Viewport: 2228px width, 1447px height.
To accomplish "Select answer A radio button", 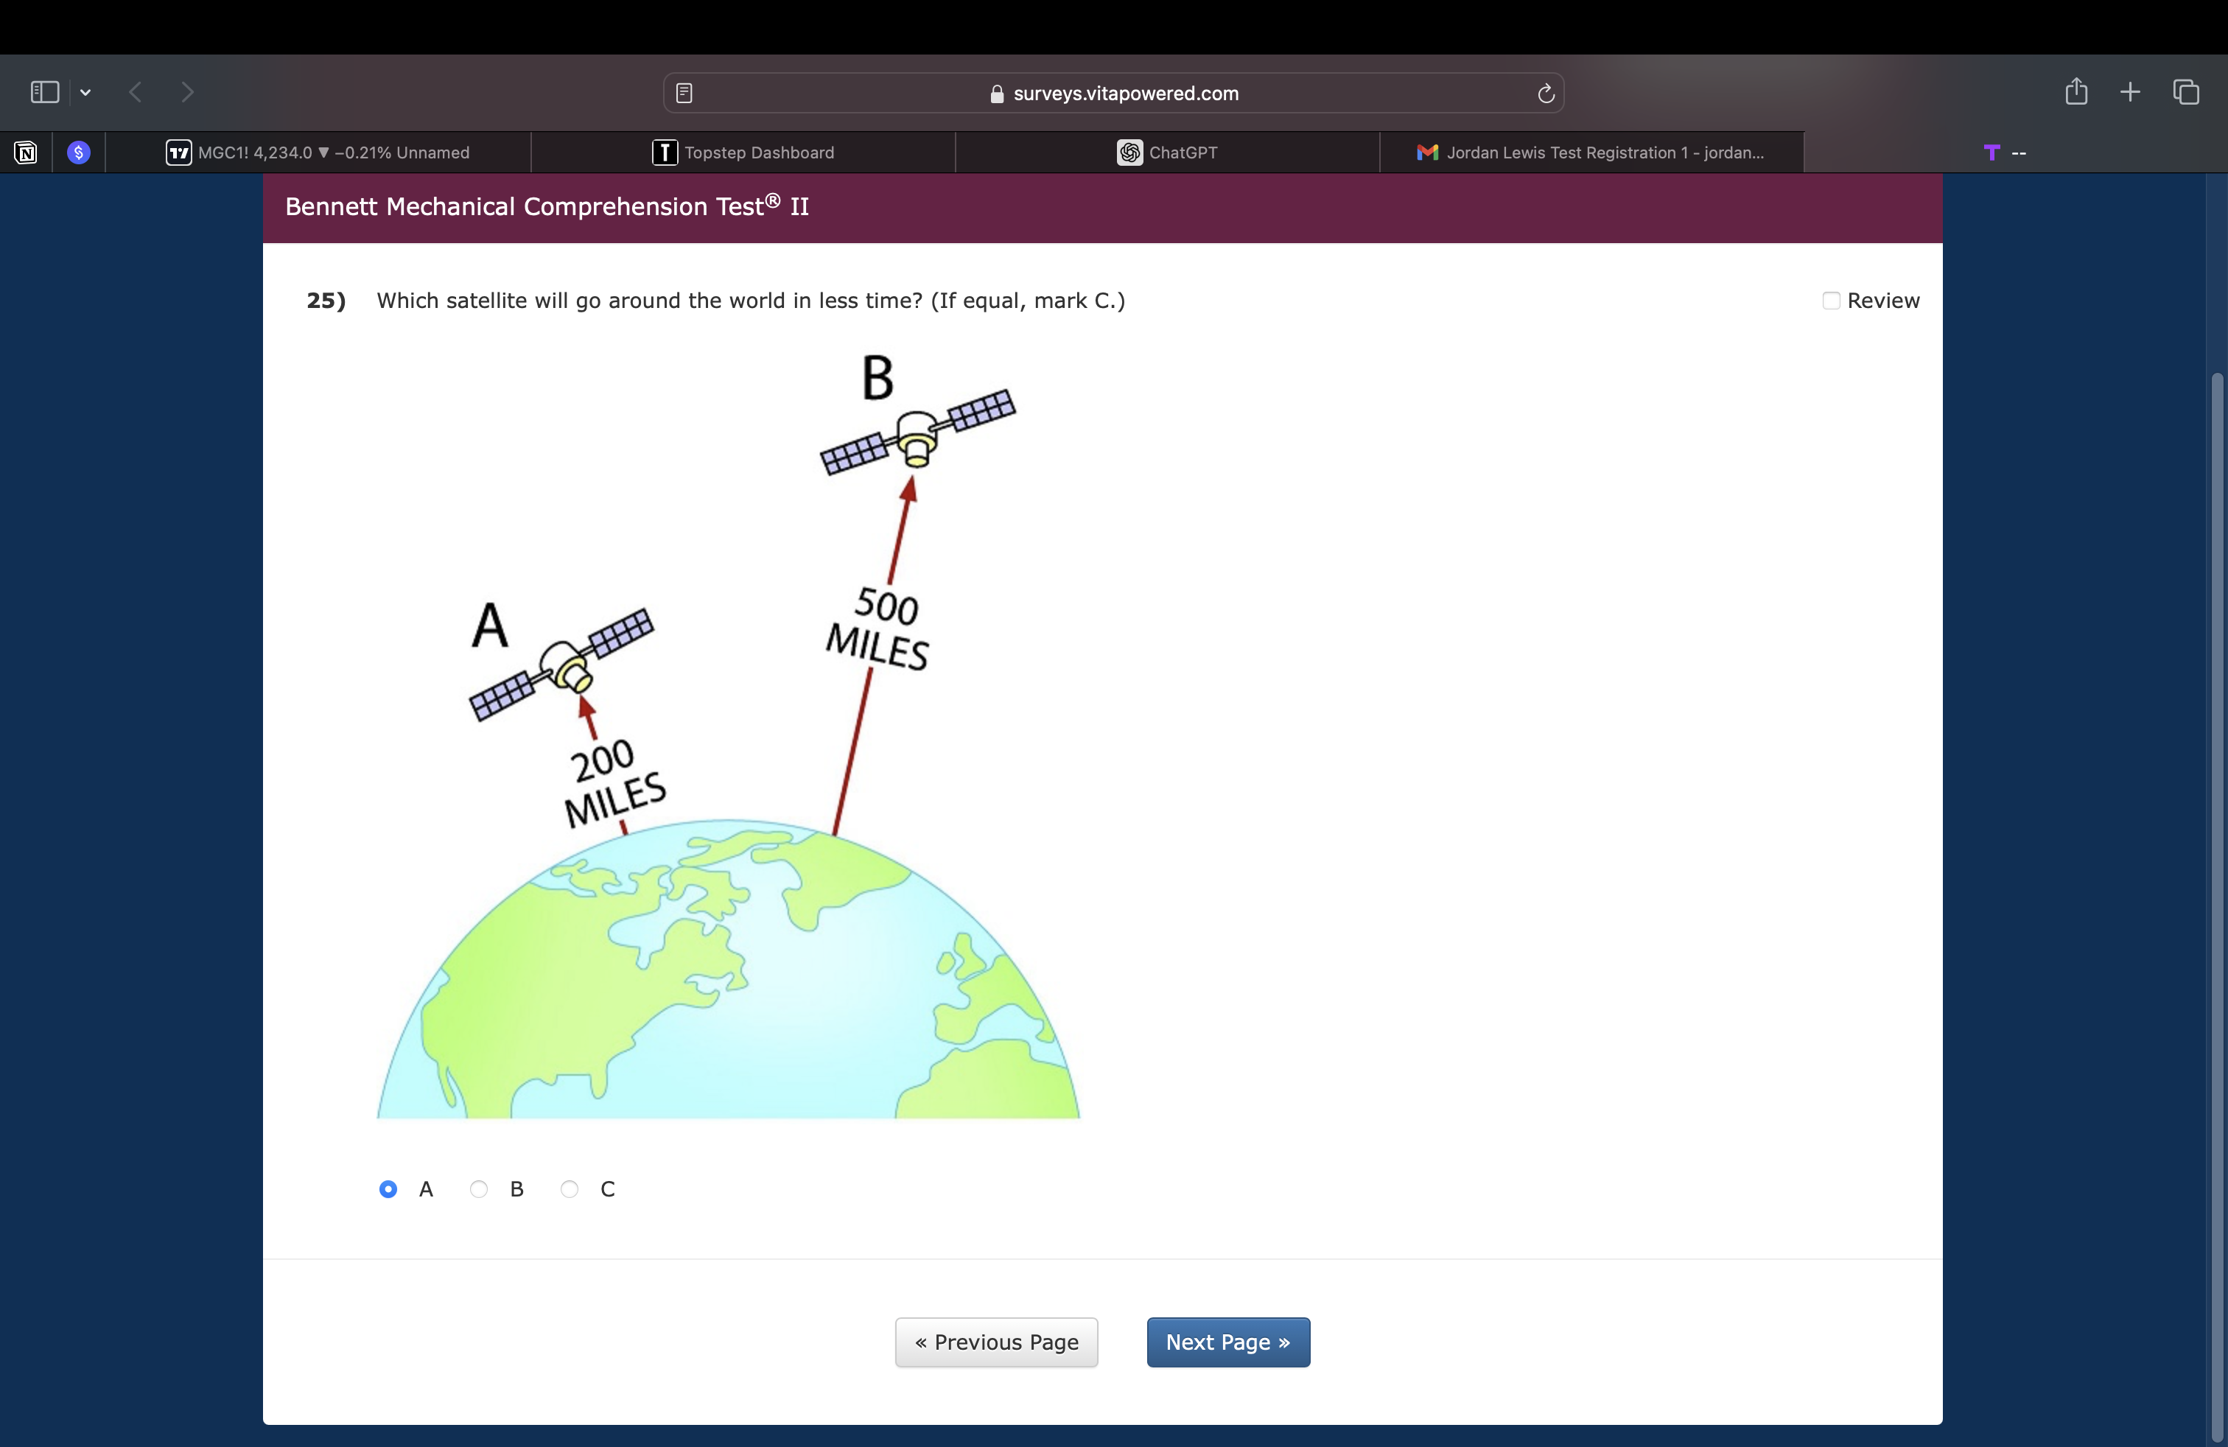I will pyautogui.click(x=388, y=1188).
